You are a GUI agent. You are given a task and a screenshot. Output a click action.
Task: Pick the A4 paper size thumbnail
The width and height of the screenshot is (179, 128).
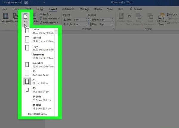pyautogui.click(x=27, y=81)
